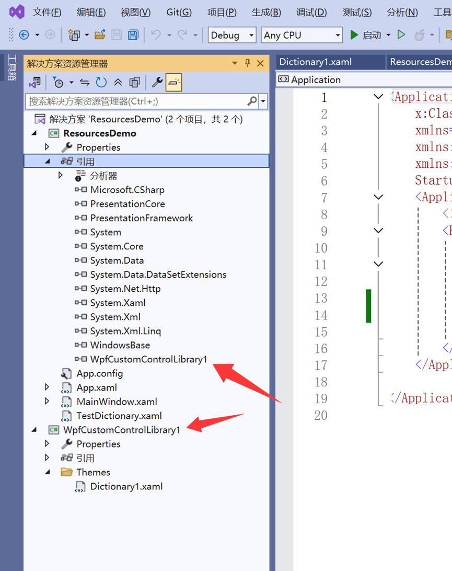
Task: Click the Solution Explorer search box
Action: pyautogui.click(x=136, y=101)
